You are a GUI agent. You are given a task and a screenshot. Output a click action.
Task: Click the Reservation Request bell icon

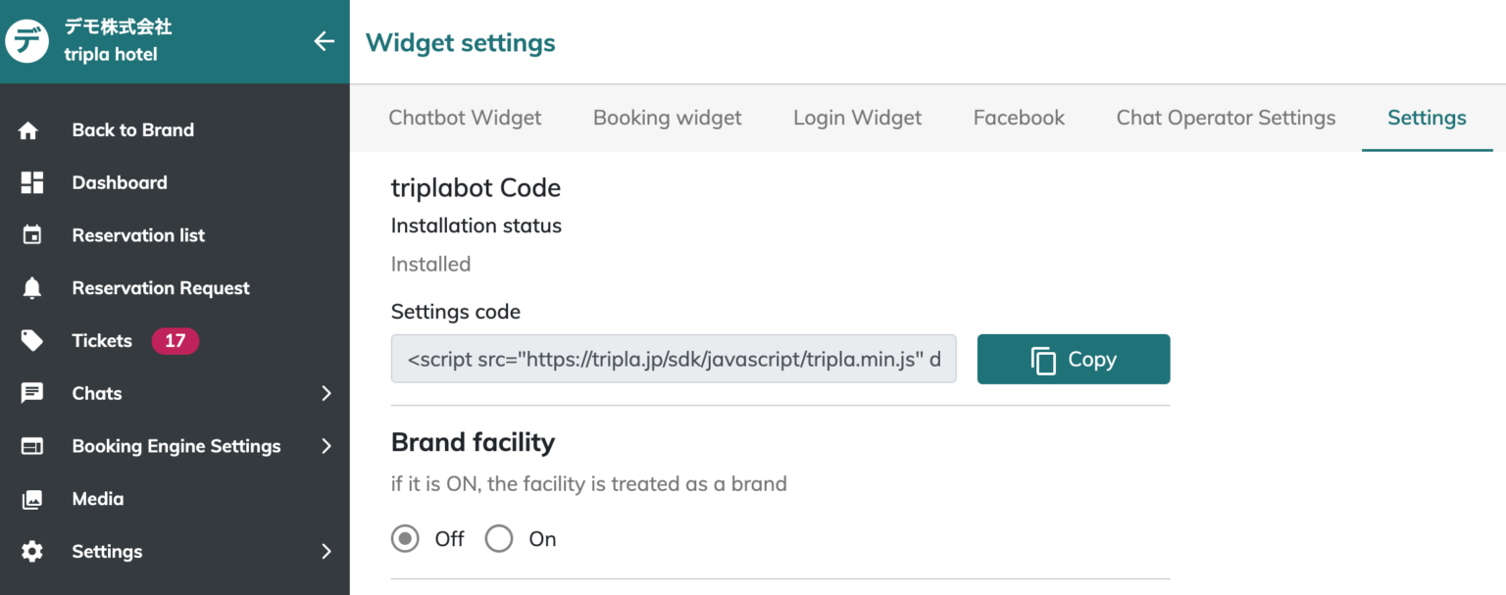coord(31,288)
